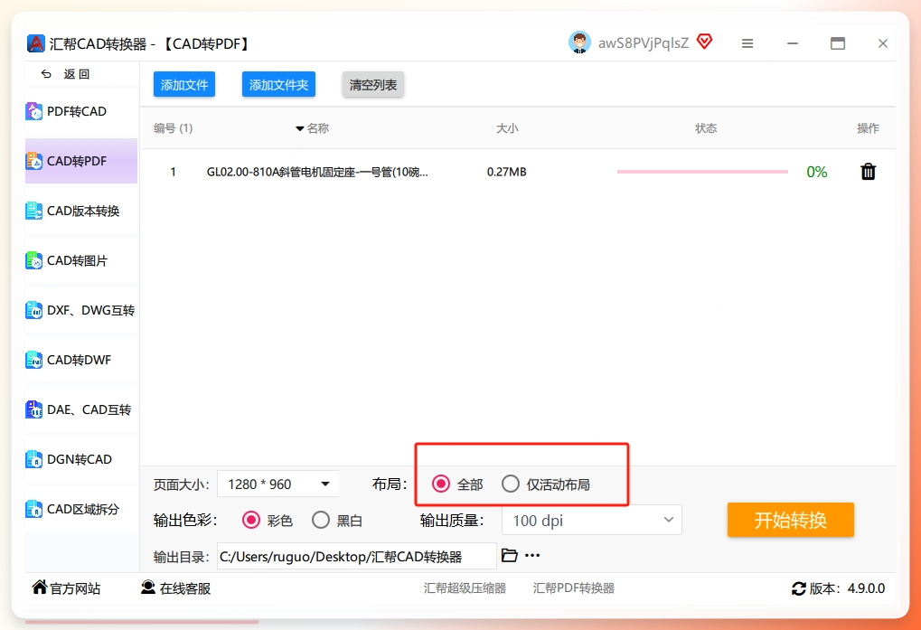The image size is (921, 630).
Task: Click 返回 label text
Action: pyautogui.click(x=76, y=74)
